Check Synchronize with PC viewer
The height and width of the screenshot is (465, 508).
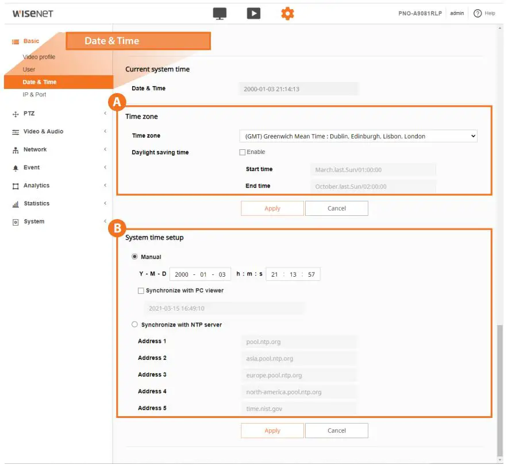(x=141, y=290)
